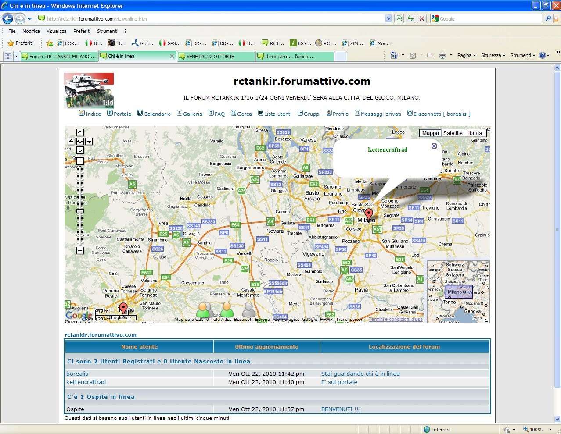Open the Home page icon in command bar
Image resolution: width=561 pixels, height=434 pixels.
pos(394,55)
